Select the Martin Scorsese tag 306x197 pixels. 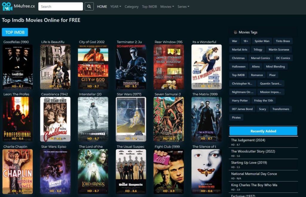279,50
